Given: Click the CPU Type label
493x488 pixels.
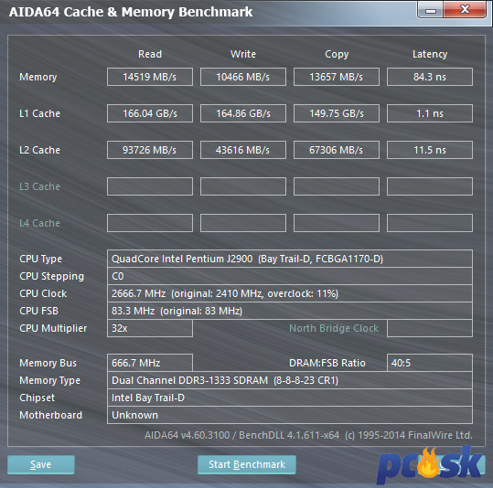Looking at the screenshot, I should tap(40, 259).
